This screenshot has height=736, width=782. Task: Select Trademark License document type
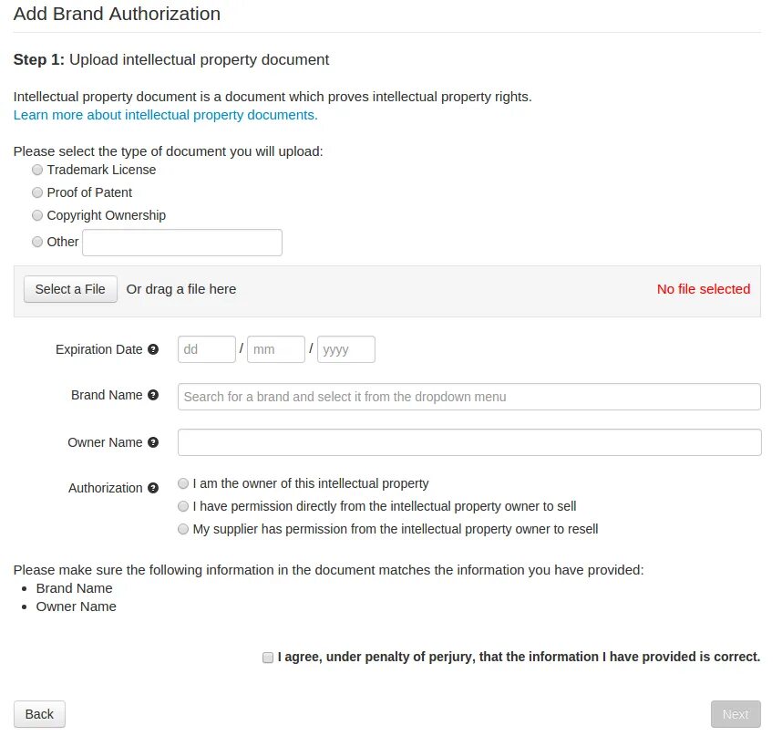coord(37,170)
